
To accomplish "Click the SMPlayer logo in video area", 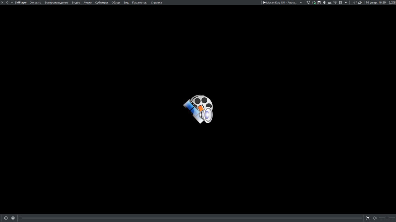I will [x=198, y=109].
